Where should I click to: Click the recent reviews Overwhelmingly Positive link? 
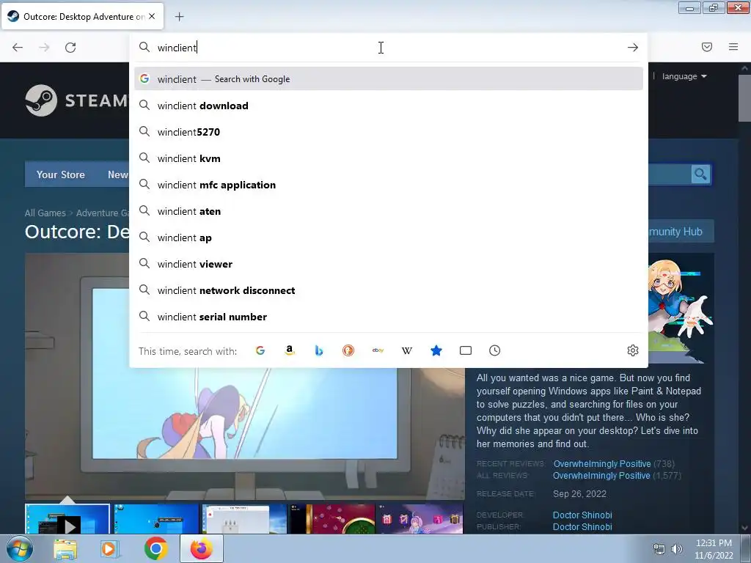[602, 464]
